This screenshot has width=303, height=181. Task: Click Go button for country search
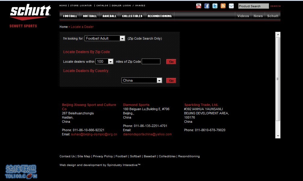pos(171,80)
